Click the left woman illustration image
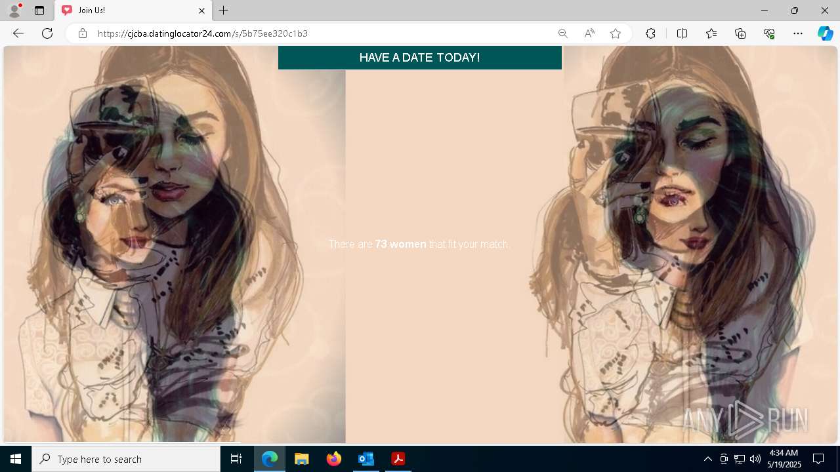 point(175,244)
